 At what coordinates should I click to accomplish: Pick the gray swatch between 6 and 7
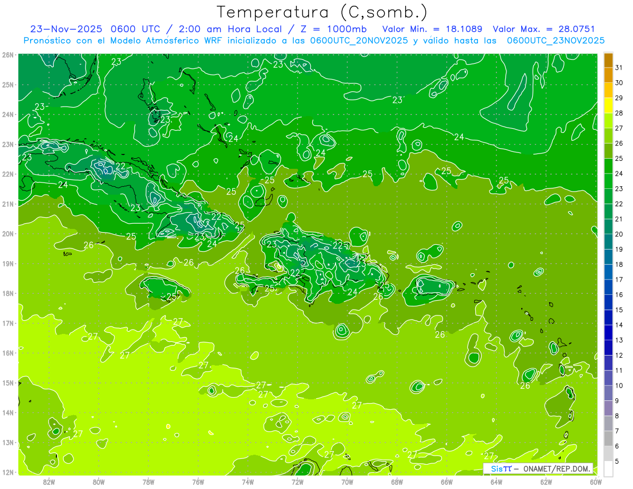click(x=608, y=439)
